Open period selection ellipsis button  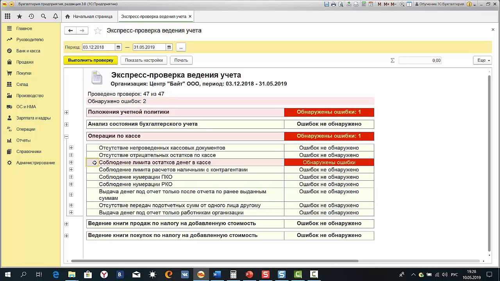(181, 47)
